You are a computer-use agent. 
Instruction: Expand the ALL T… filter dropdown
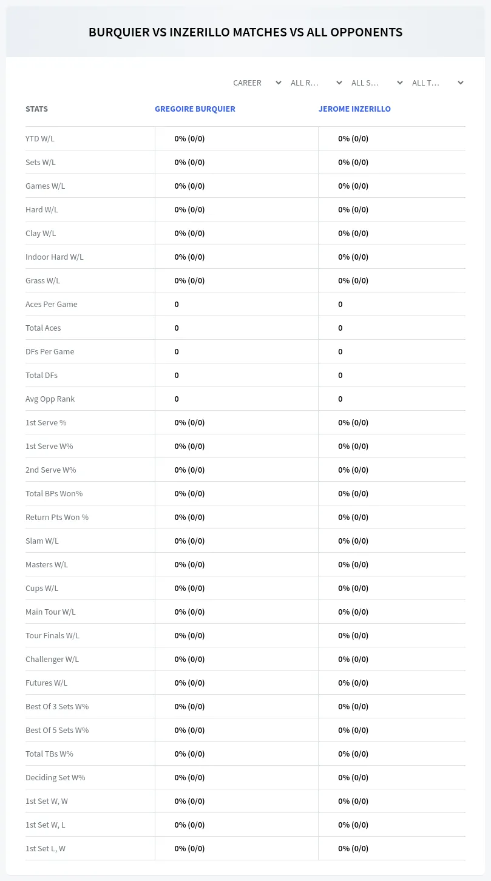point(437,83)
